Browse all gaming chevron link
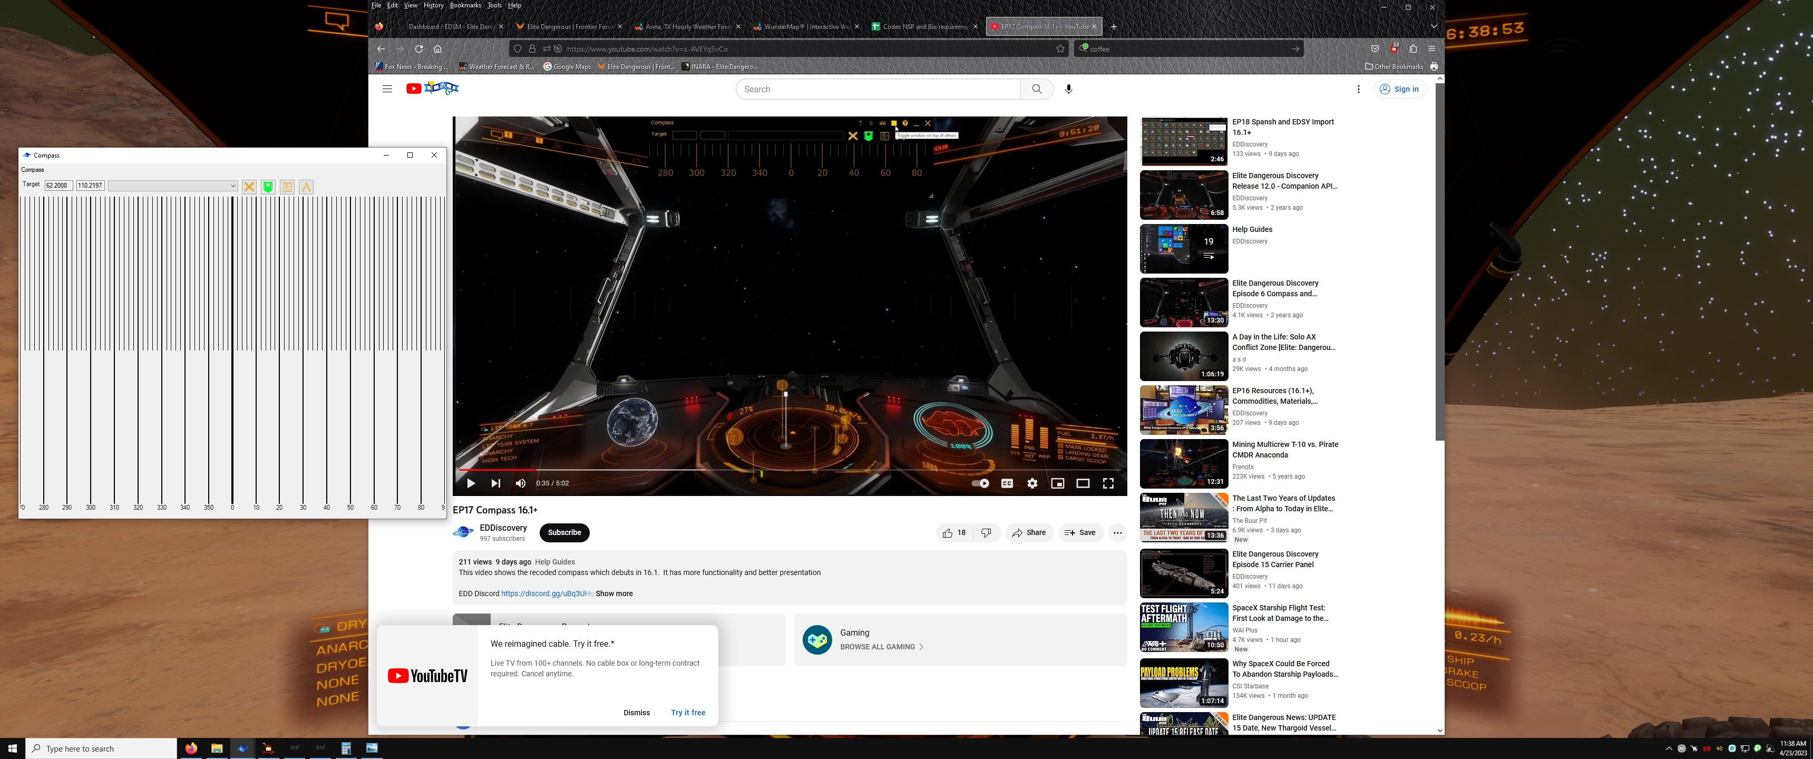 [881, 646]
